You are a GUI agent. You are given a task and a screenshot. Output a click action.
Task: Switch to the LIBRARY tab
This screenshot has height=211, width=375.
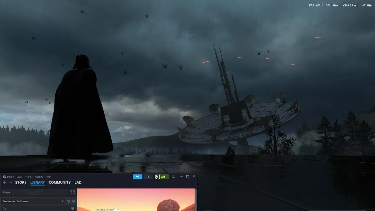click(x=37, y=182)
